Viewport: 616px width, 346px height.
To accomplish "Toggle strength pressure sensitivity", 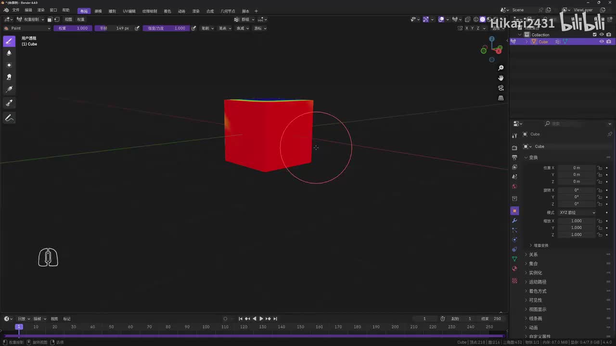I will pyautogui.click(x=194, y=28).
